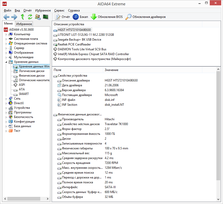Screen dimensions: 223x204
Task: Expand the Системная плата tree node
Action: (x=6, y=39)
